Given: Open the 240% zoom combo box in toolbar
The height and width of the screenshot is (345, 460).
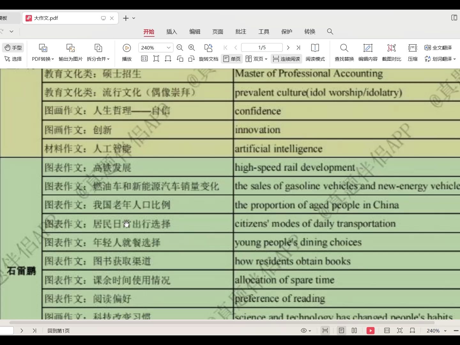Looking at the screenshot, I should click(156, 48).
